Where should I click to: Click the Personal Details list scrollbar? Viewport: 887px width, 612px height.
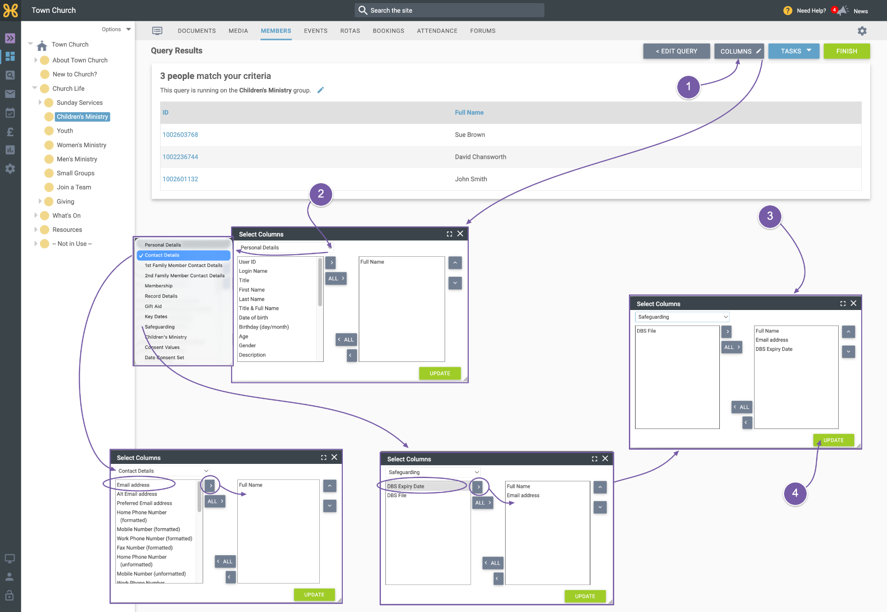point(320,283)
